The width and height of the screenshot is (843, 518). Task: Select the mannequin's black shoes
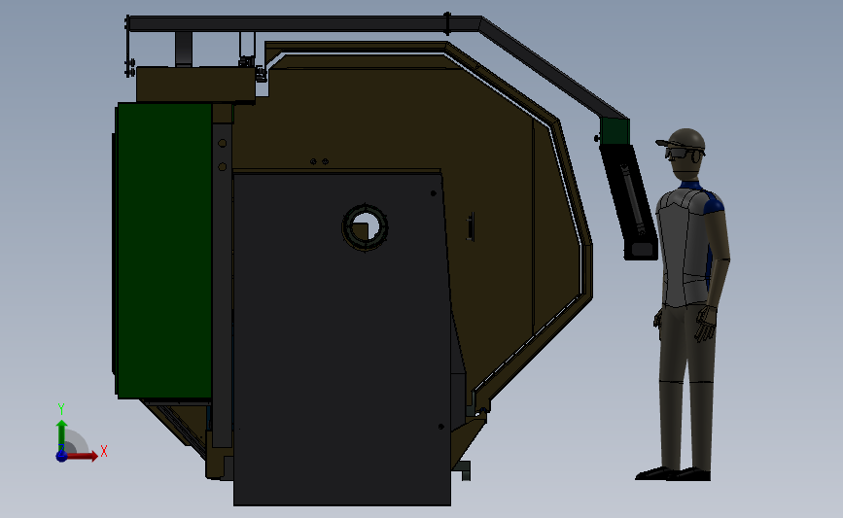point(673,474)
